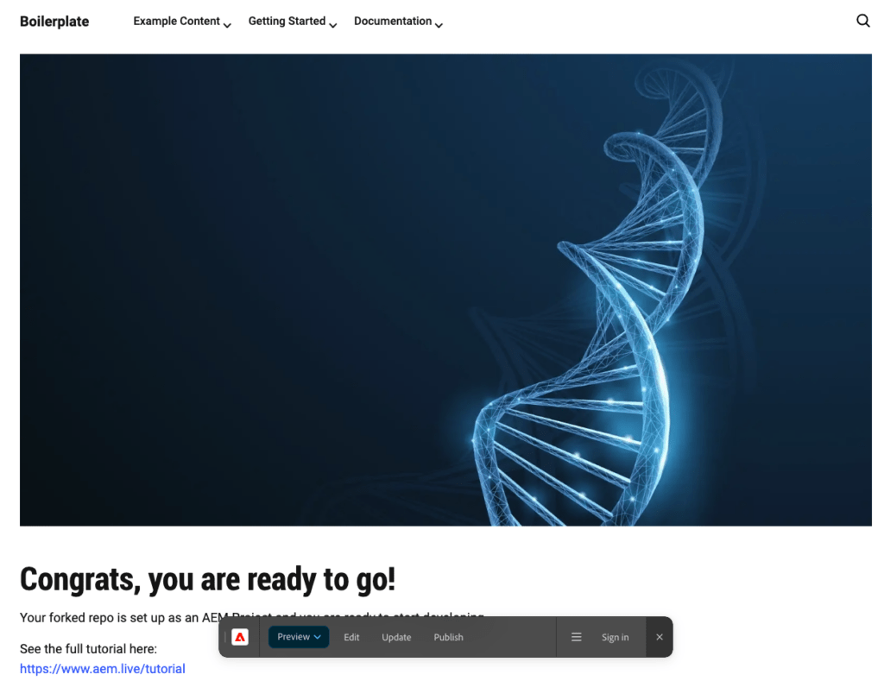Click the search magnifier icon
Viewport: 884px width, 681px height.
tap(862, 21)
